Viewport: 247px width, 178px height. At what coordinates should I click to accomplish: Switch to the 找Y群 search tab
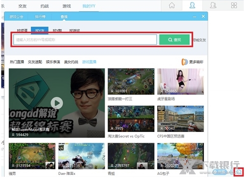57,30
